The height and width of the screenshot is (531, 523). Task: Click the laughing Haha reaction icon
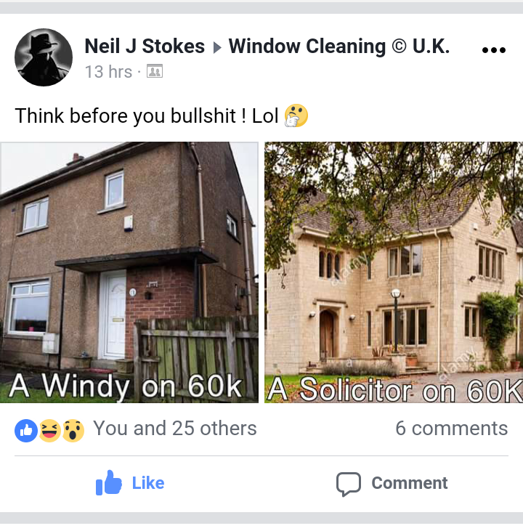(x=50, y=431)
